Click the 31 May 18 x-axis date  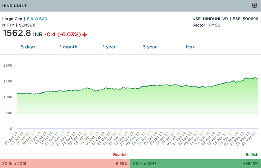tap(249, 139)
